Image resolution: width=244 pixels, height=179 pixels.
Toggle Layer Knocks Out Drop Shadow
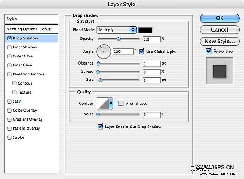coord(100,127)
